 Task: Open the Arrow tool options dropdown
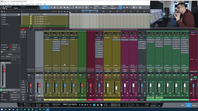point(48,7)
